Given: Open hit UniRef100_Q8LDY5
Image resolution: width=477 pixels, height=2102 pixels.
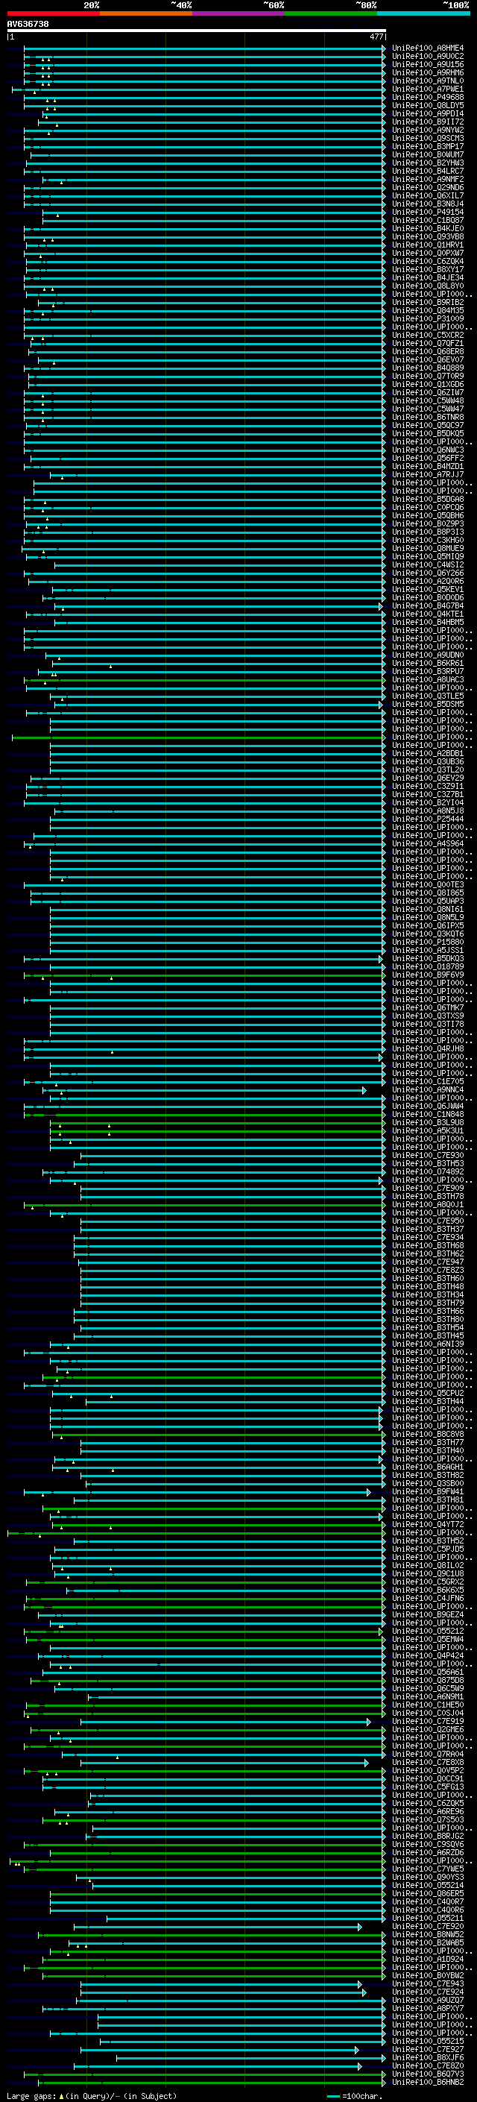Looking at the screenshot, I should (x=428, y=105).
